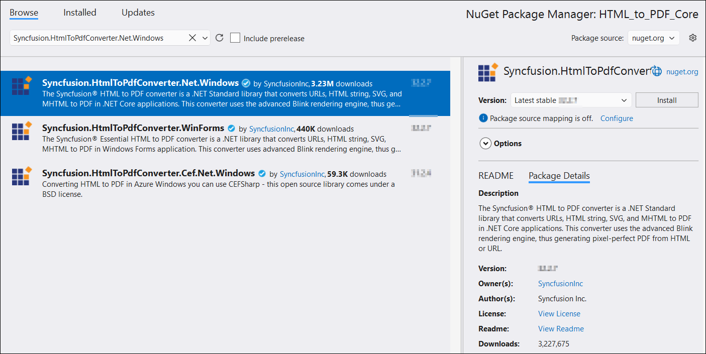706x354 pixels.
Task: Click the Description heading in package details
Action: [x=498, y=193]
